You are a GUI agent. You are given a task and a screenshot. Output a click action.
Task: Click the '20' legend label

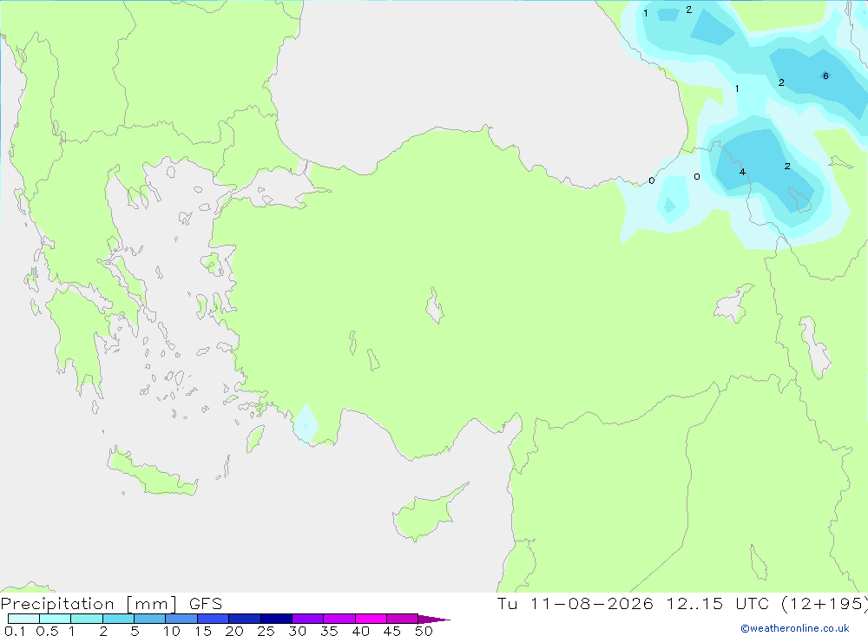pos(234,631)
